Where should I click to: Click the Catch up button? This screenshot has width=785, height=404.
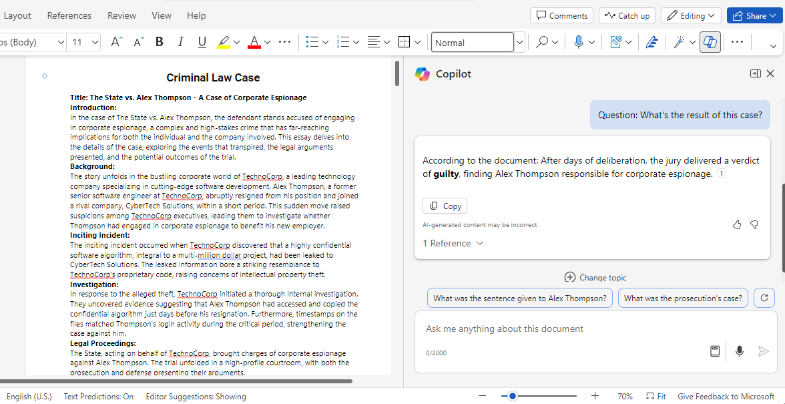tap(627, 15)
